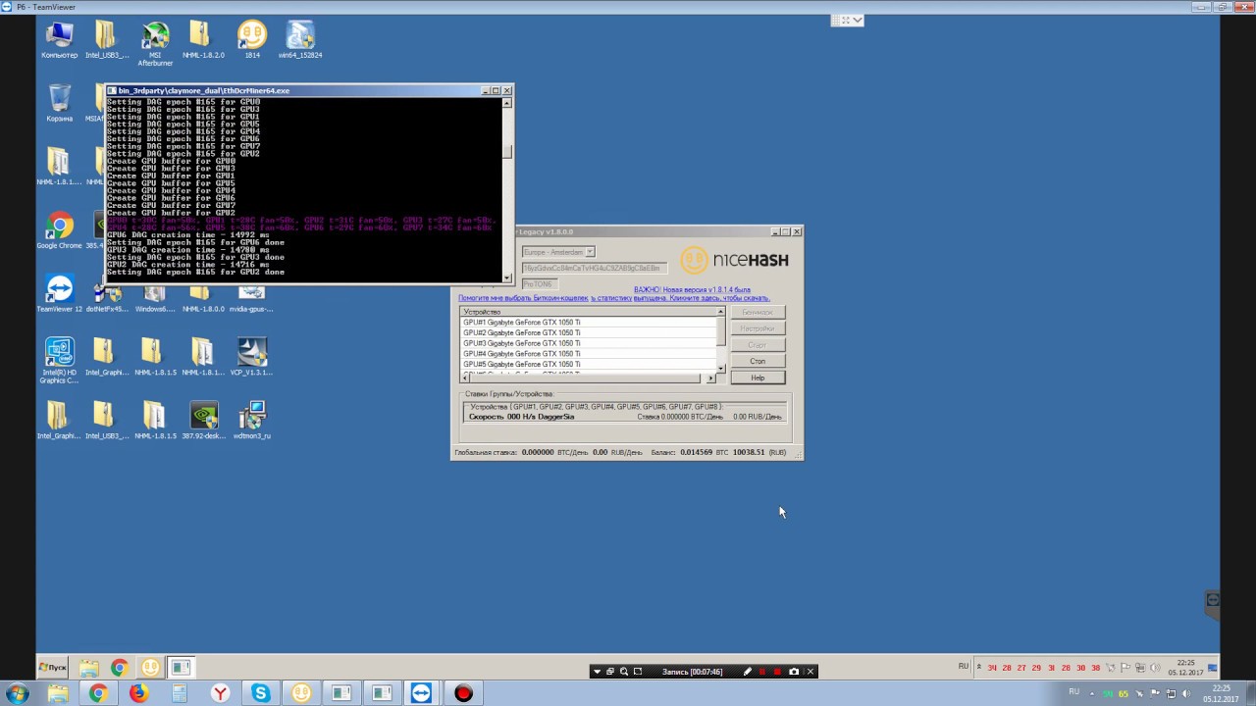The width and height of the screenshot is (1256, 706).
Task: Expand TeamViewer top toolbar chevron
Action: point(858,20)
